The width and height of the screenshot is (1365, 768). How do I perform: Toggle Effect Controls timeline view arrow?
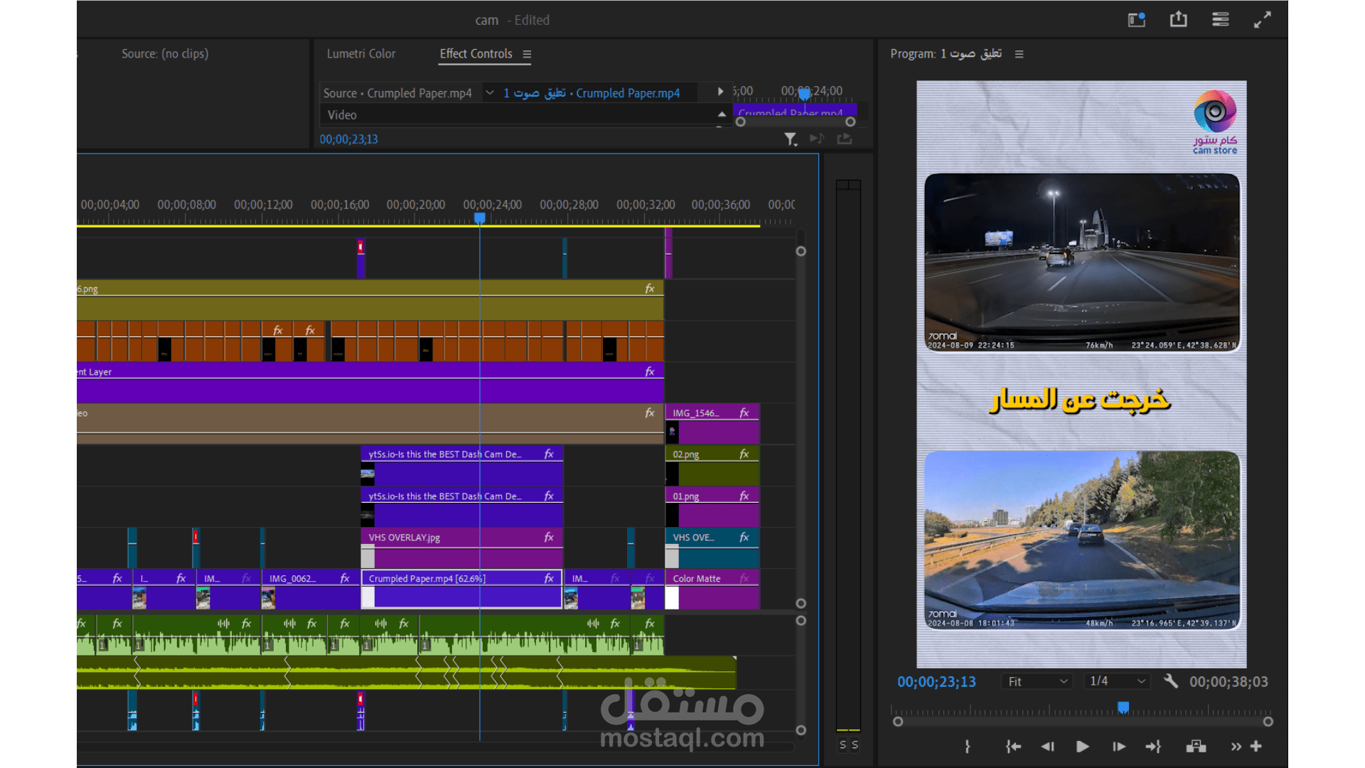coord(720,92)
